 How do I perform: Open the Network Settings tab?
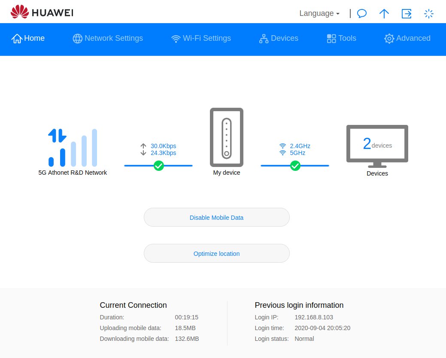tap(108, 38)
